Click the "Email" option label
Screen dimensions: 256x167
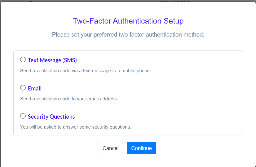tap(35, 89)
